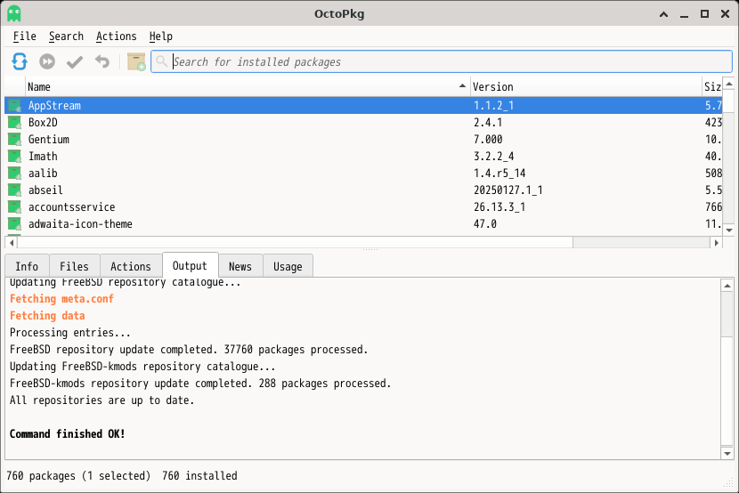Image resolution: width=739 pixels, height=493 pixels.
Task: Select the abseil package name
Action: point(45,190)
